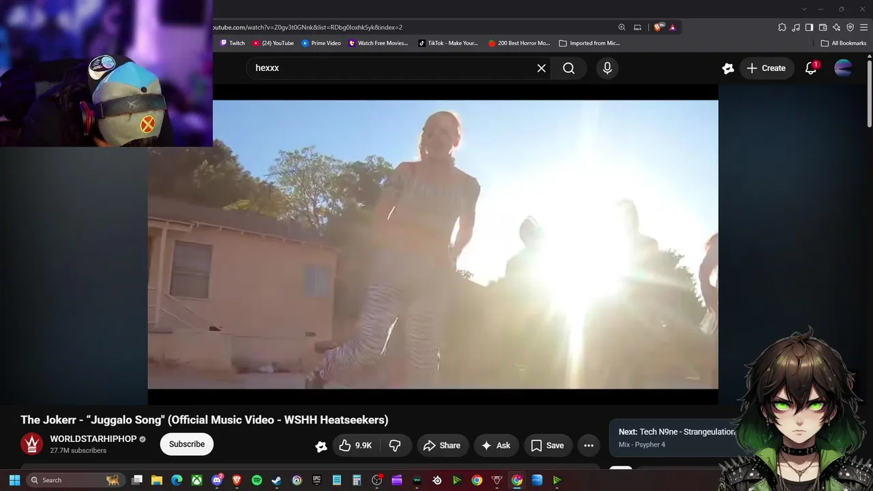Open the Watch Free Movies bookmark
Viewport: 873px width, 491px height.
[378, 43]
